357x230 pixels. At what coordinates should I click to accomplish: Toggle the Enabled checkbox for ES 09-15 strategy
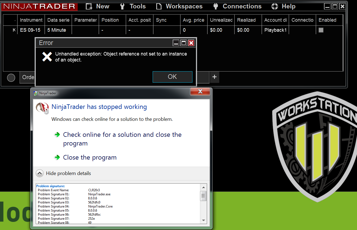tap(321, 30)
